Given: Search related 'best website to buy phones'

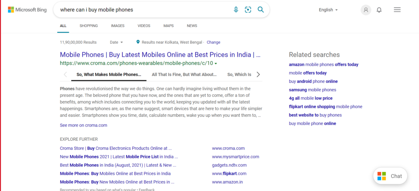Looking at the screenshot, I should tap(315, 115).
